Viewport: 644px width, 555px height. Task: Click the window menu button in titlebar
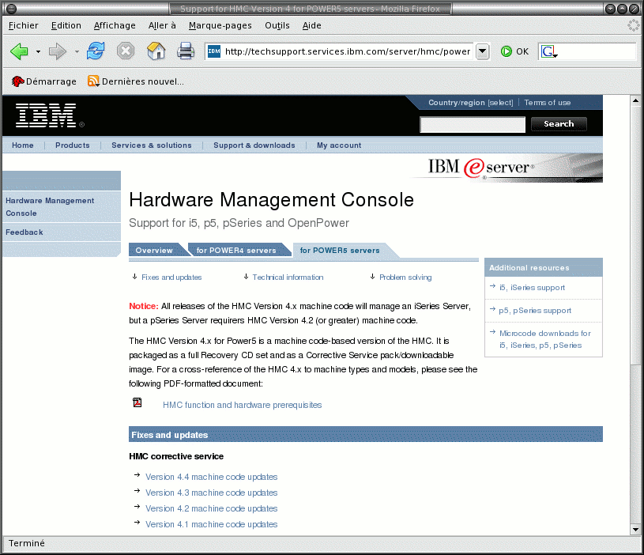[12, 9]
